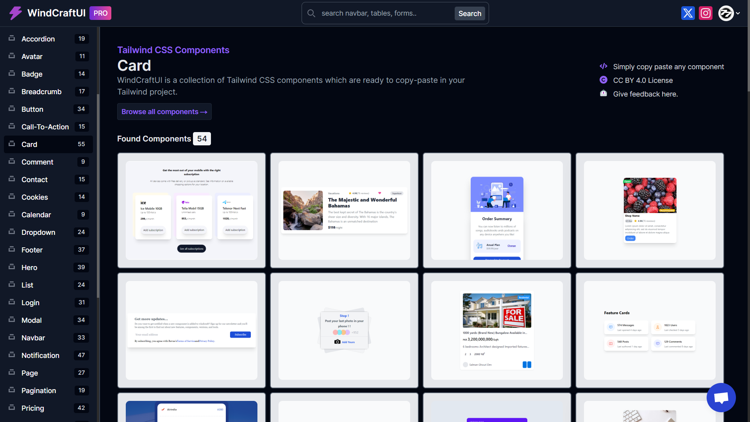Select Pricing in the sidebar

click(x=48, y=408)
